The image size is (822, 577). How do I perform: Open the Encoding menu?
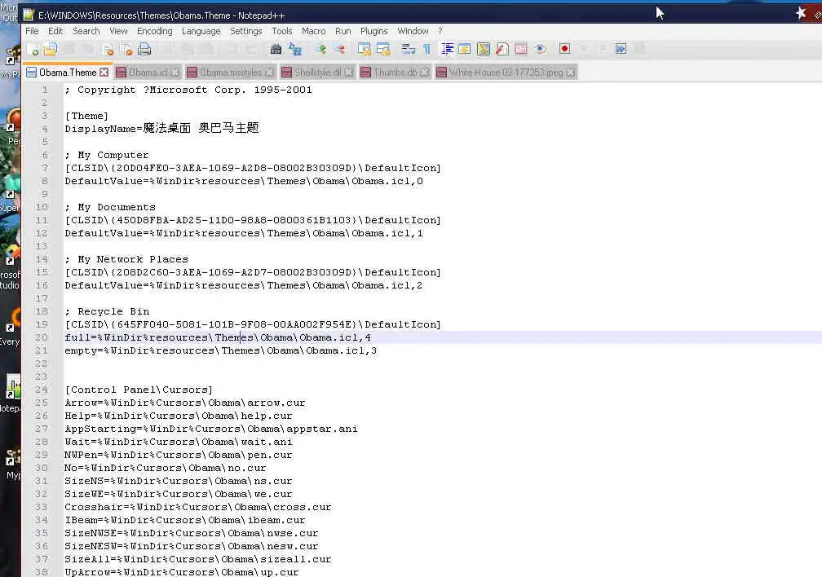click(155, 31)
